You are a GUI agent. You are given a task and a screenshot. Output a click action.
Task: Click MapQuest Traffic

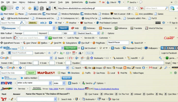[x=86, y=73]
